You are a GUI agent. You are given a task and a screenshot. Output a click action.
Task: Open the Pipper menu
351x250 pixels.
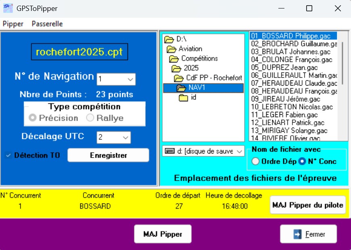(13, 24)
